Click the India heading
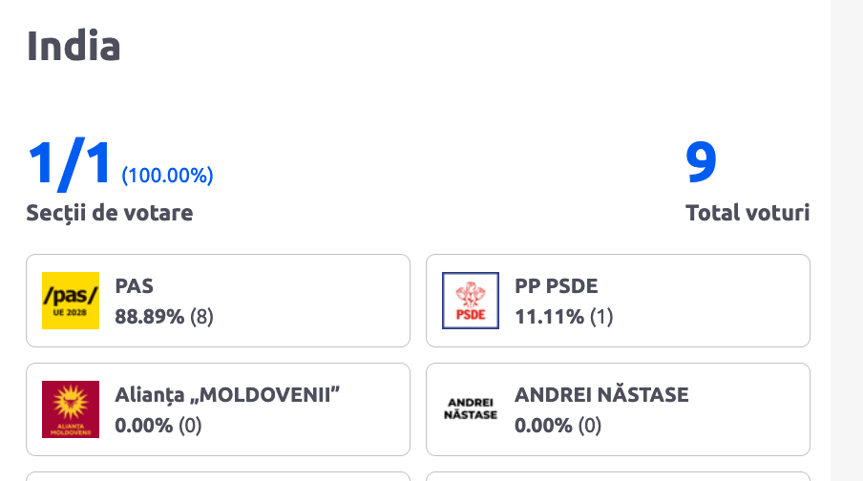This screenshot has width=863, height=481. [x=74, y=45]
